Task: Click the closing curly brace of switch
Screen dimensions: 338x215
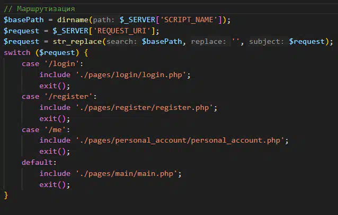Action: [6, 195]
